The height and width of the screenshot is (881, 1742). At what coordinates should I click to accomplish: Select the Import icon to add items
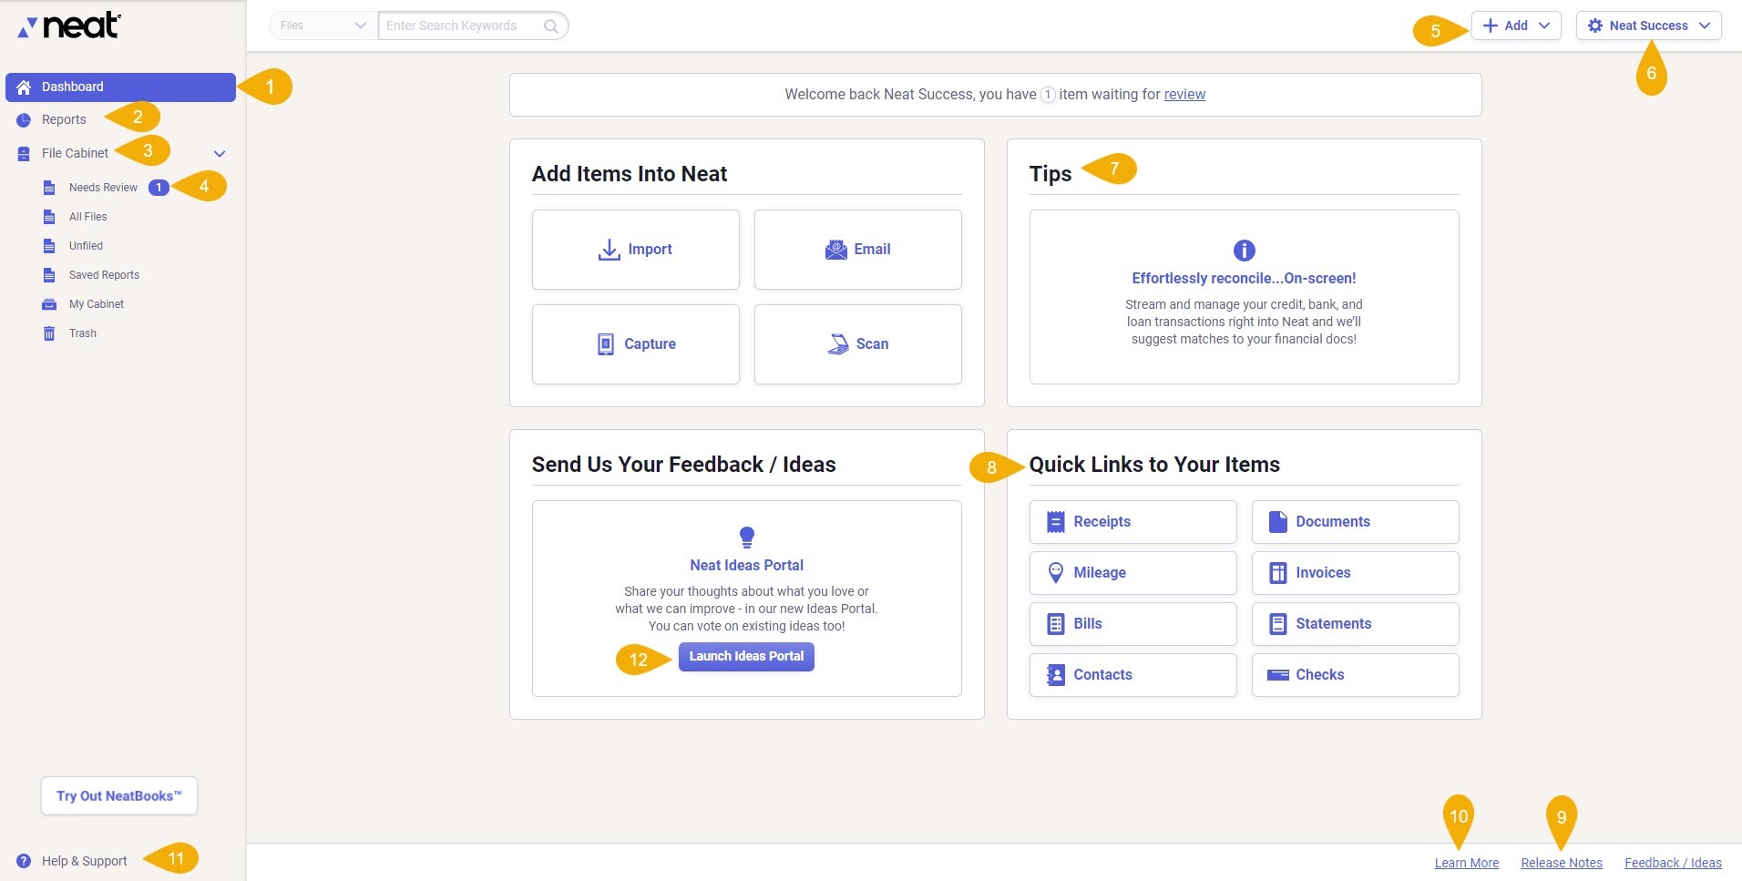pyautogui.click(x=609, y=249)
